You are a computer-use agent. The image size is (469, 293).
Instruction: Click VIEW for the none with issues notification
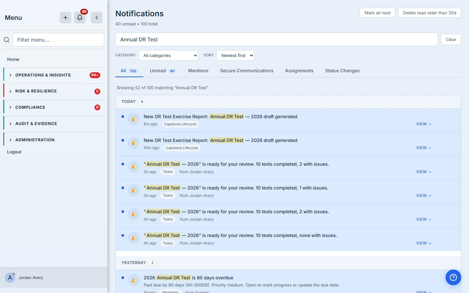(424, 243)
